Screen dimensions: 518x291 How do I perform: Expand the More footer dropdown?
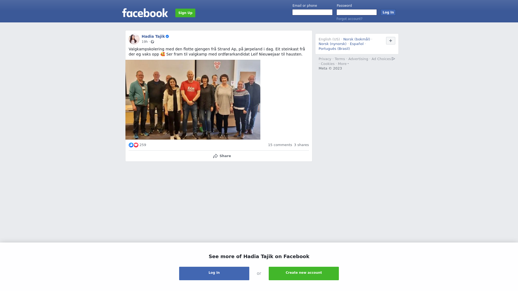[343, 64]
